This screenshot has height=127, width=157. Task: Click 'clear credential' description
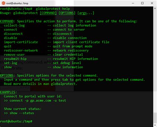tap(68, 55)
